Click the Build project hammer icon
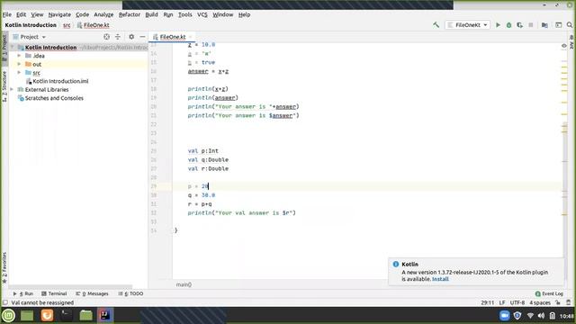Viewport: 576px width, 324px height. point(436,25)
